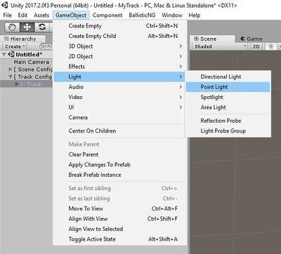Screen dimensions: 281x254
Task: Open the 3D Object submenu
Action: [x=120, y=46]
